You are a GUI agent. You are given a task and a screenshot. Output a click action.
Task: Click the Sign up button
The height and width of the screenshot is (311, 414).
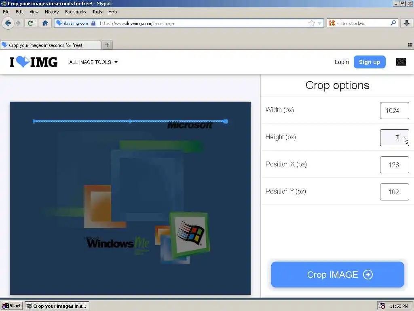point(370,62)
